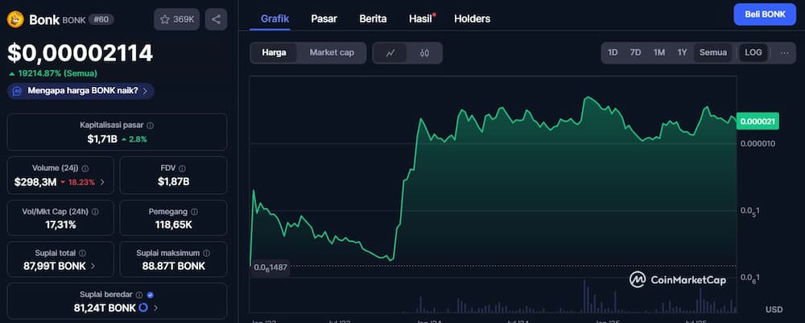Open the Hasil tab
This screenshot has width=805, height=323.
pos(420,19)
